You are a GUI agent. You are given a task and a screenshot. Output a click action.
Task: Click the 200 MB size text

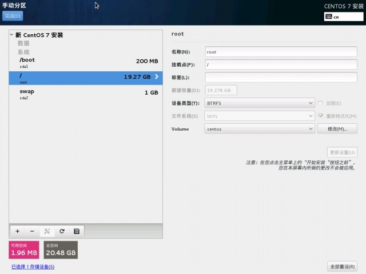[147, 61]
